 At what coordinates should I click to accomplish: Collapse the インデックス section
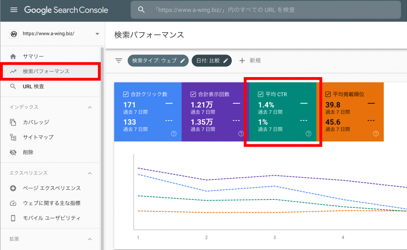[x=90, y=107]
